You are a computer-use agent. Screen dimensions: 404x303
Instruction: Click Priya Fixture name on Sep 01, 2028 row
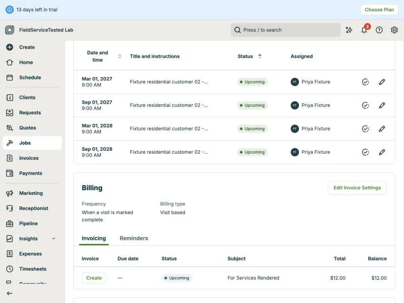point(316,152)
